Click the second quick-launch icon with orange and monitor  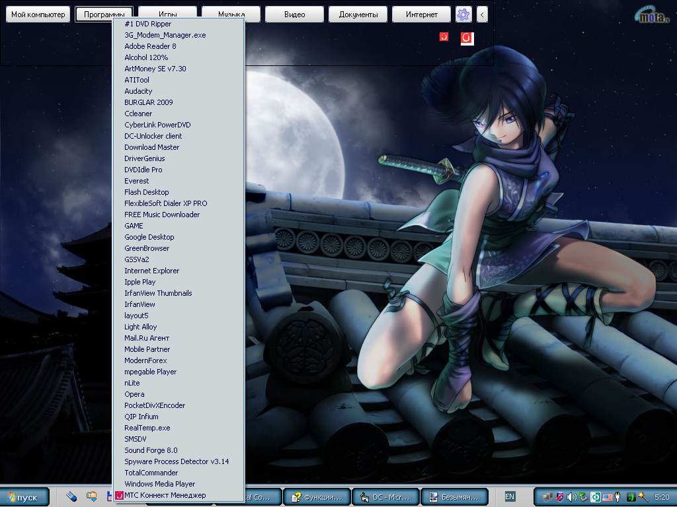tap(91, 496)
